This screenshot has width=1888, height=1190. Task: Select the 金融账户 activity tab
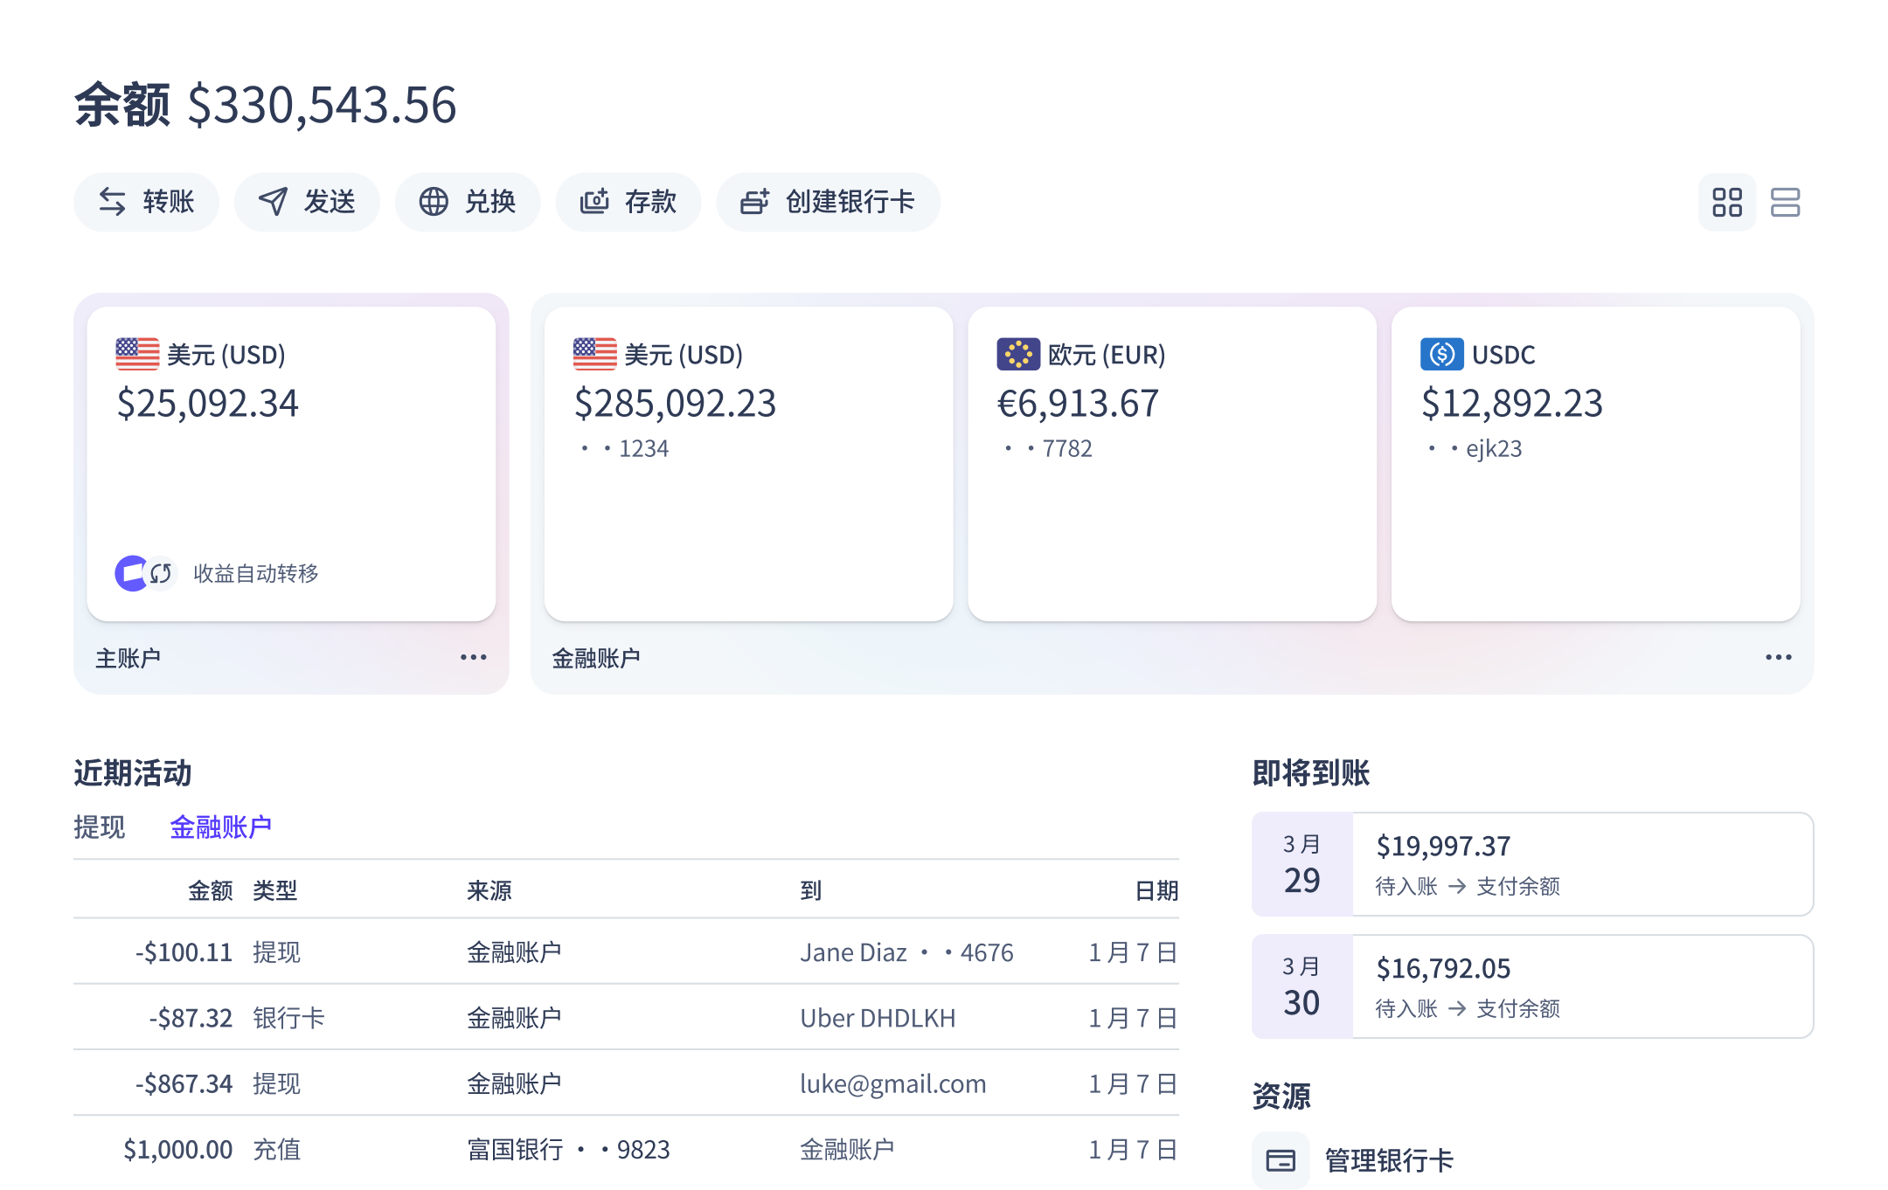pyautogui.click(x=220, y=827)
